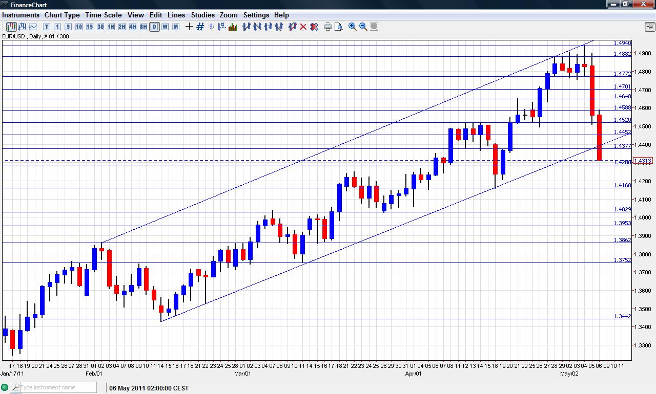Screen dimensions: 656x394
Task: Click the print chart icon
Action: pyautogui.click(x=328, y=27)
